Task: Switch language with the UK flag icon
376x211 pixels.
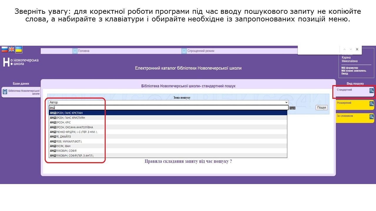Action: click(11, 49)
